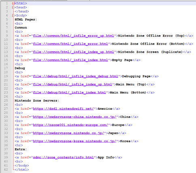Open the nwdsrvnzone-china.nintendo.co.jp link
The height and width of the screenshot is (173, 196).
click(75, 117)
